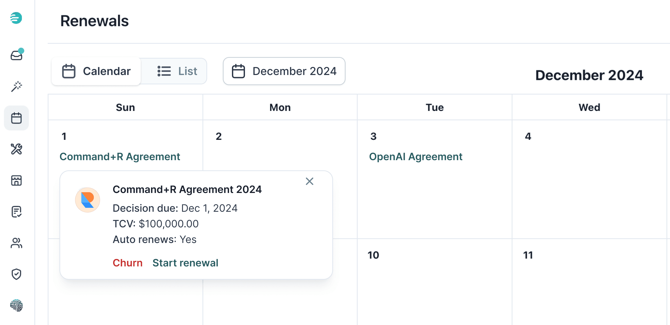This screenshot has width=670, height=325.
Task: Select the security shield icon
Action: (x=16, y=274)
